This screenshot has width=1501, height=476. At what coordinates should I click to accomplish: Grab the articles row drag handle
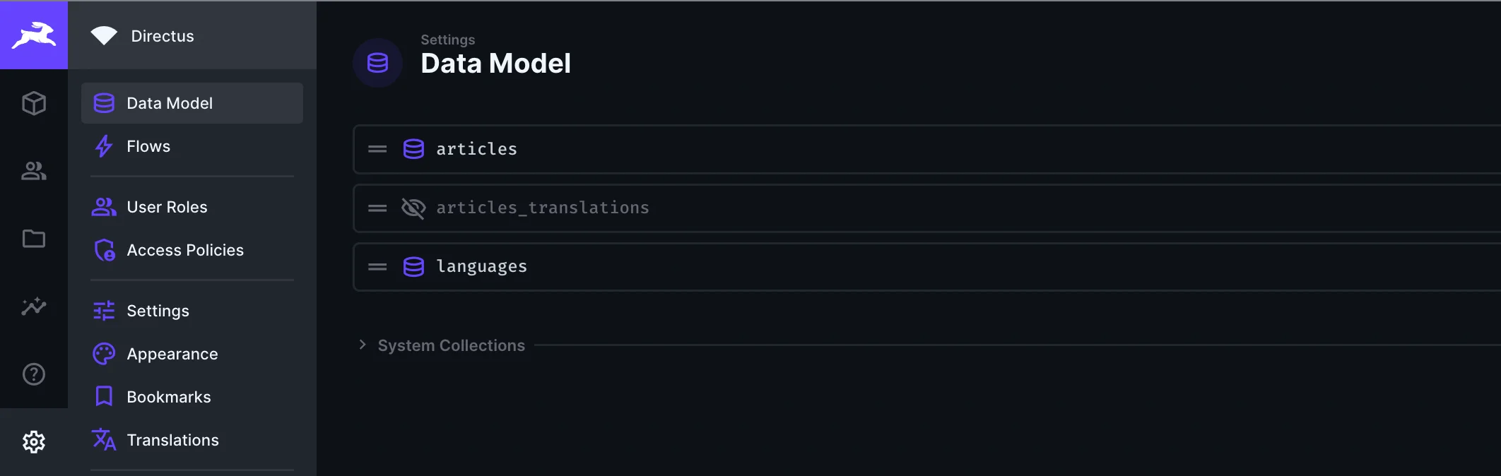(377, 149)
